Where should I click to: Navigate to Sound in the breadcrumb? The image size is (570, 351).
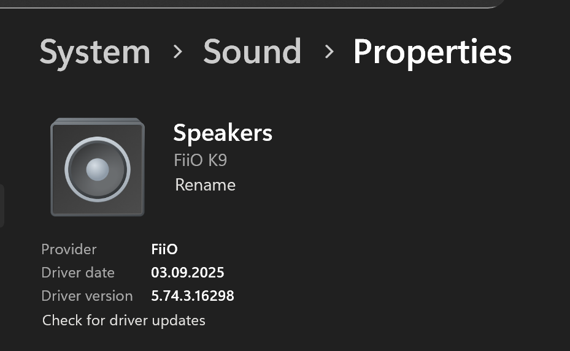[252, 51]
